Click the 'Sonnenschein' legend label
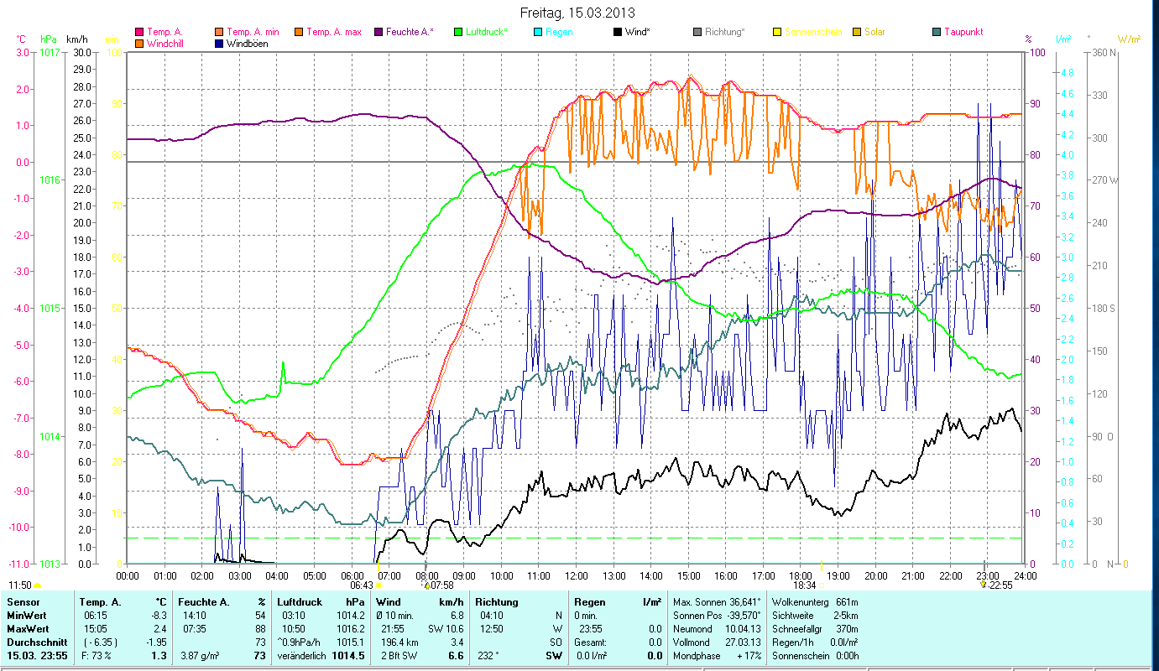The height and width of the screenshot is (671, 1159). (813, 32)
